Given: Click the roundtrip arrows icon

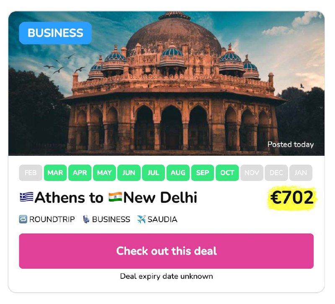Looking at the screenshot, I should pyautogui.click(x=23, y=219).
